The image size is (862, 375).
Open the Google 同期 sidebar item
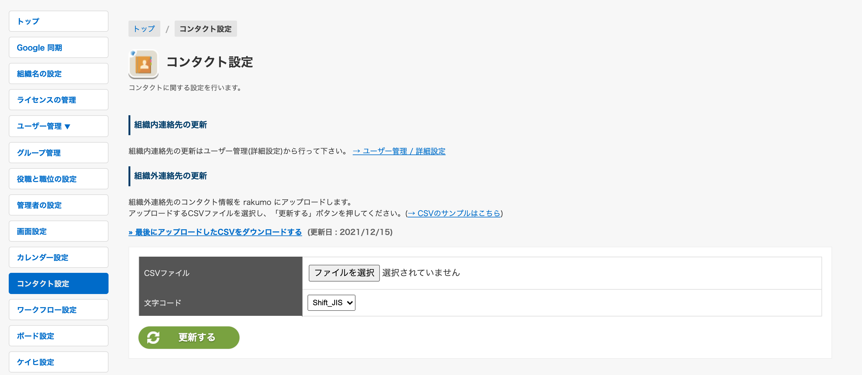pos(59,47)
